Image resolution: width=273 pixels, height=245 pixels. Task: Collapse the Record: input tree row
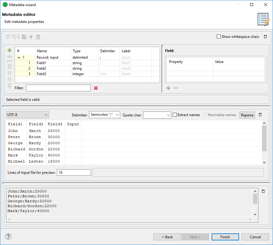[19, 57]
